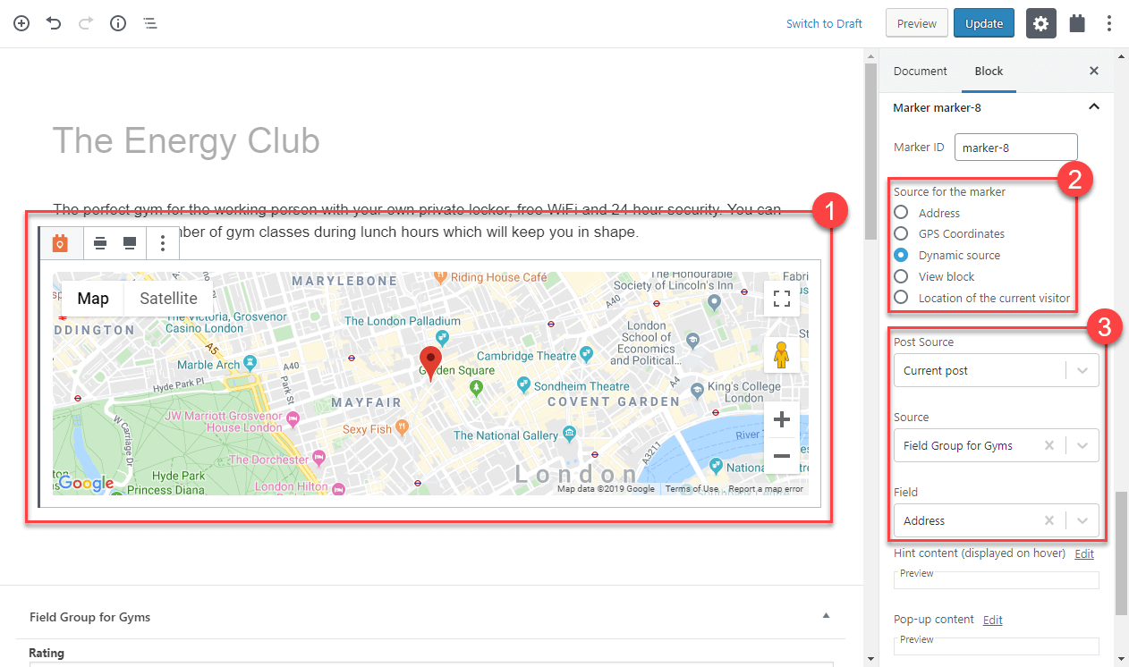Edit the pop-up content
This screenshot has width=1129, height=667.
[992, 620]
